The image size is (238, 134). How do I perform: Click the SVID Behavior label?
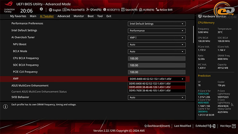tap(20, 97)
